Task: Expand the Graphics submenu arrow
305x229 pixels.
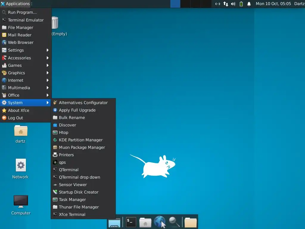Action: point(47,73)
